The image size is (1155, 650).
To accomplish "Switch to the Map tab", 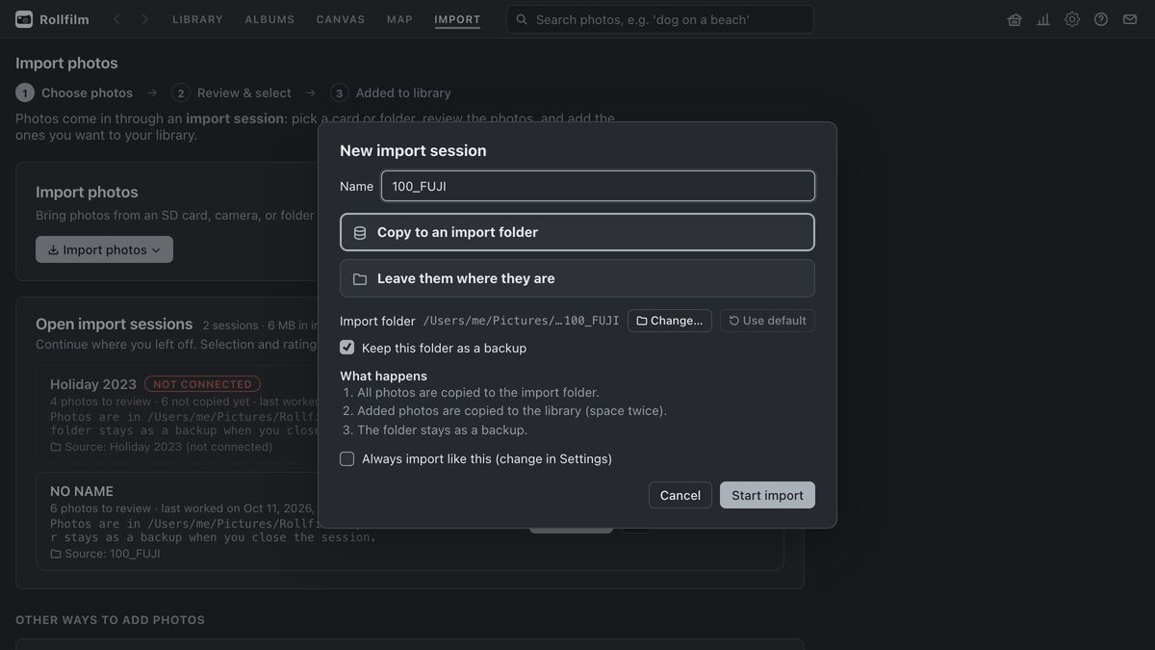I will point(399,19).
